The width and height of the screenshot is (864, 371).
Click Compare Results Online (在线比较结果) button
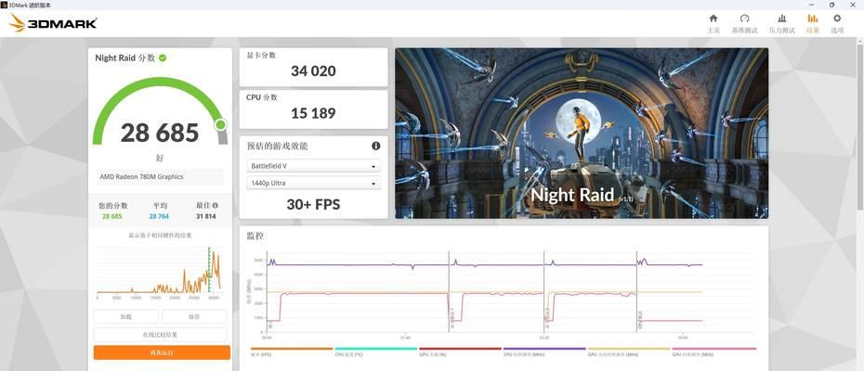click(x=160, y=335)
